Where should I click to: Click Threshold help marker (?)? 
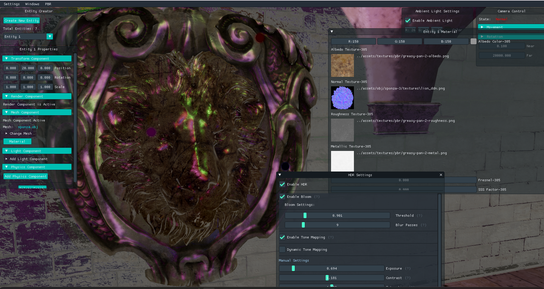[419, 216]
